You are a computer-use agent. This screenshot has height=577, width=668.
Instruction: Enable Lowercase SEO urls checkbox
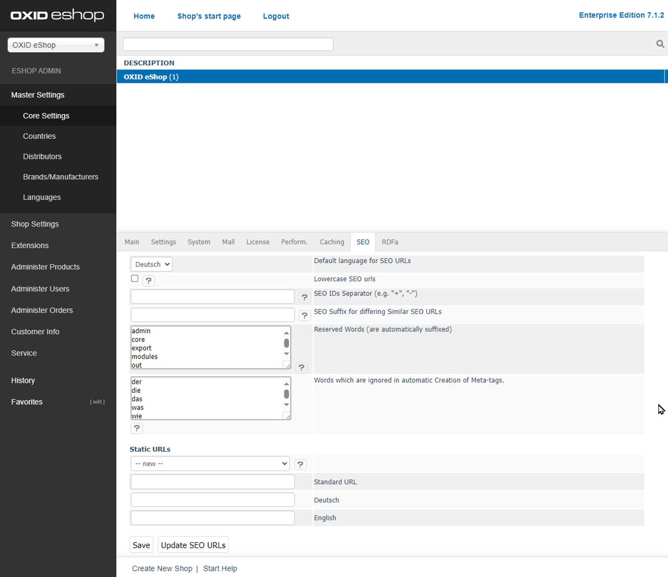pos(134,278)
